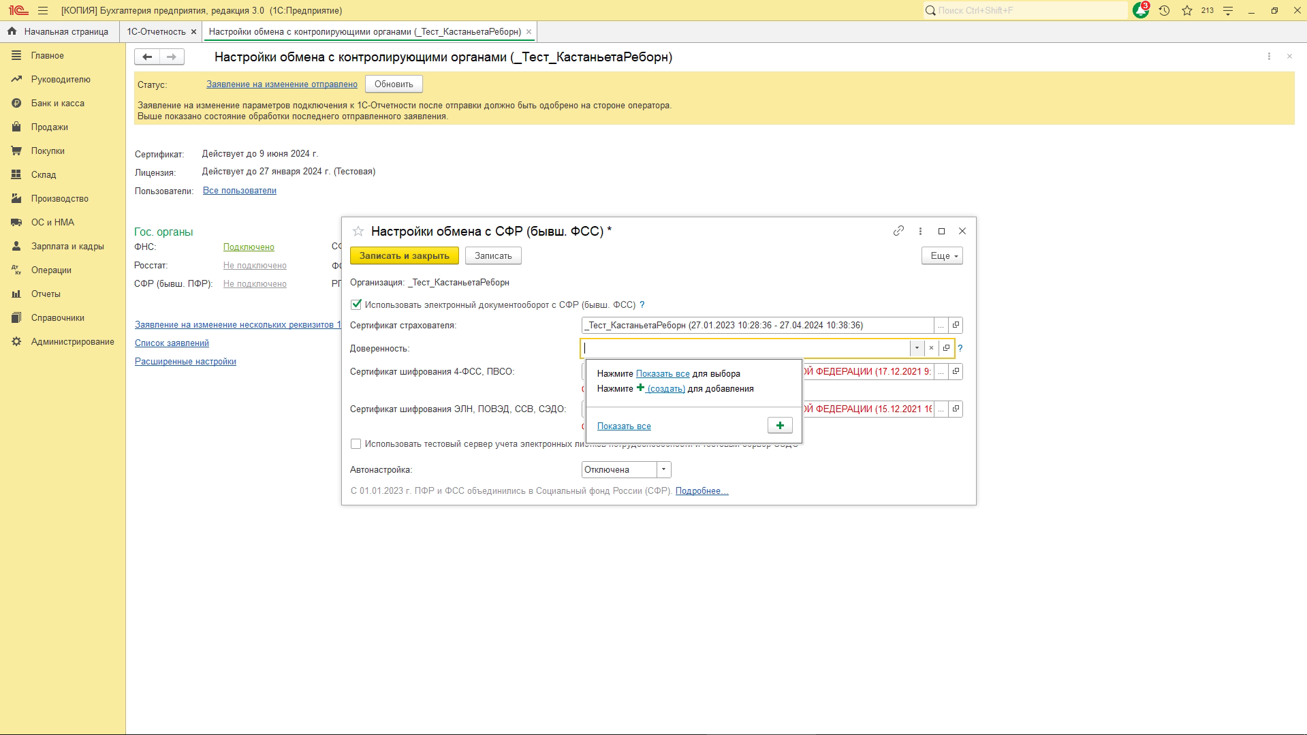Click help question mark next to СФР checkbox
This screenshot has width=1307, height=735.
click(x=642, y=305)
